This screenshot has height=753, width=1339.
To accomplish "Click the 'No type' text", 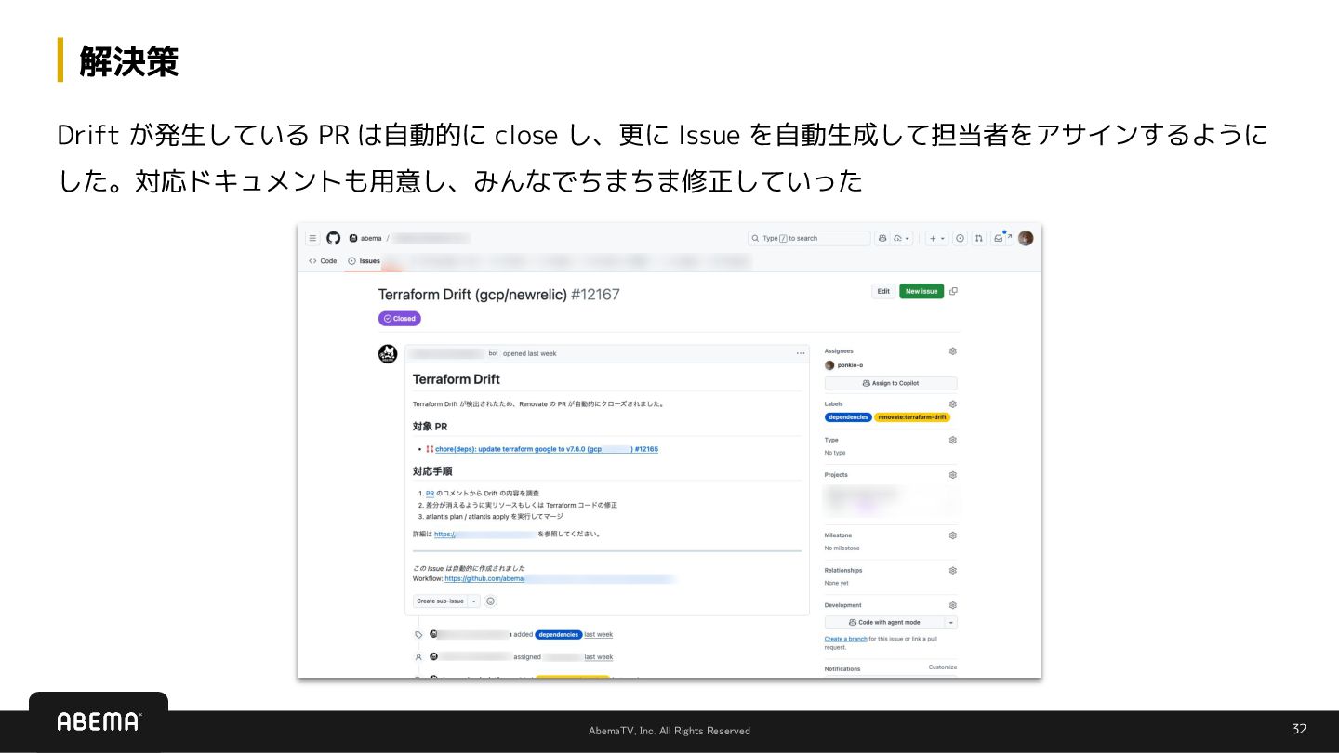I will [x=835, y=453].
